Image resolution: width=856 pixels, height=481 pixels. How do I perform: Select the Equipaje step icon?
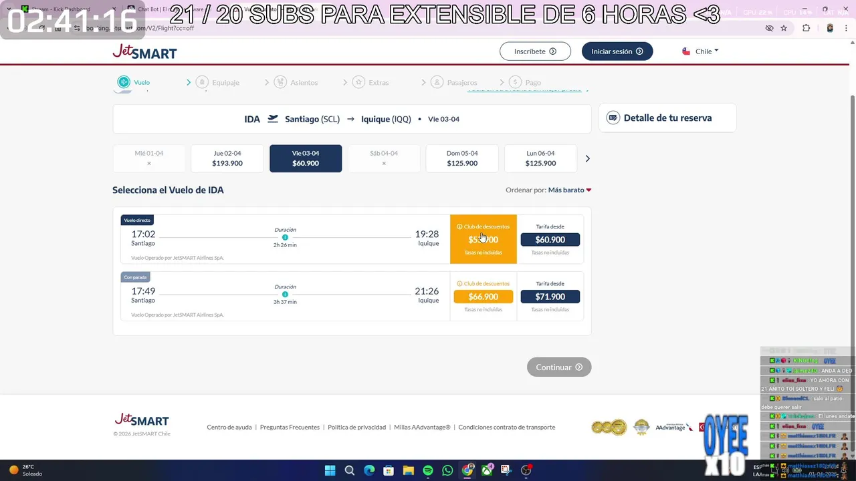202,82
